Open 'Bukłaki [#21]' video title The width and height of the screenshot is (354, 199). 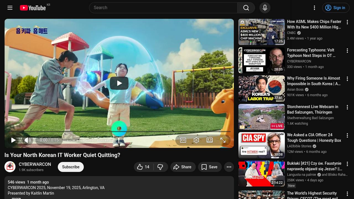(314, 166)
